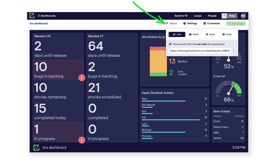Click the Luis ticket row
Screen dimensions: 276x165
point(174,124)
